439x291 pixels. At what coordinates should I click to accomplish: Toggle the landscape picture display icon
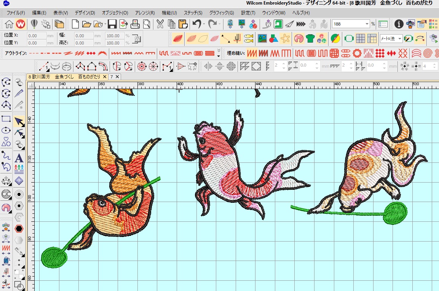[x=262, y=38]
